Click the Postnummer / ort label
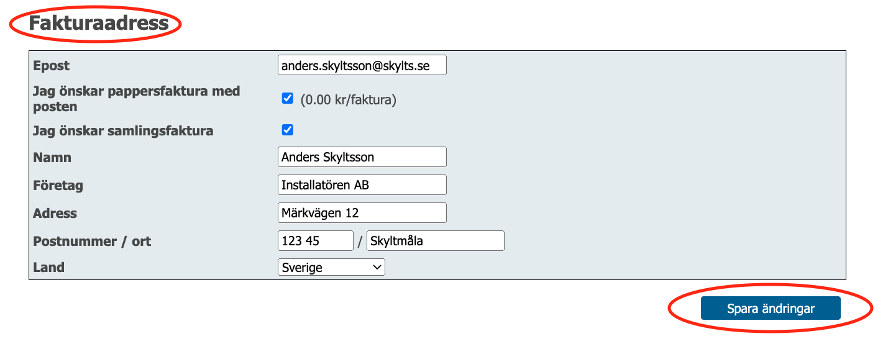This screenshot has height=349, width=883. coord(92,242)
